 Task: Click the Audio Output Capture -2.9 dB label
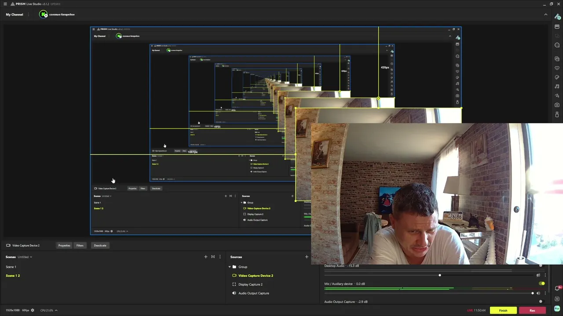[x=346, y=302]
